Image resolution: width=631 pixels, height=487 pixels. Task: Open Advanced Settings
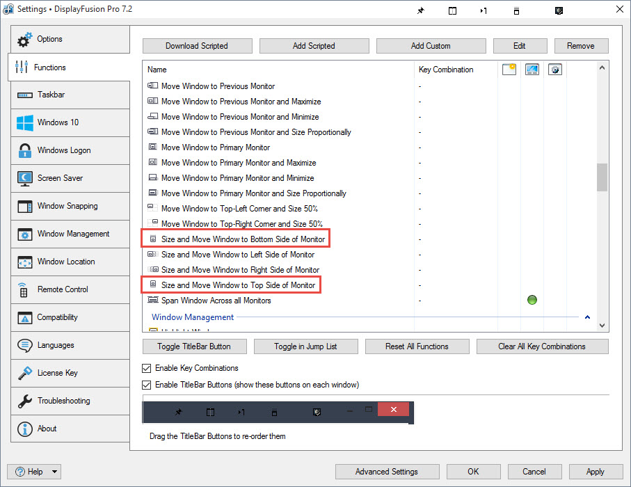tap(387, 471)
